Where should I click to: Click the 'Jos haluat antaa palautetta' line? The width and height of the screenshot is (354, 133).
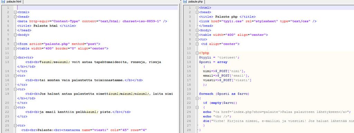click(x=99, y=94)
